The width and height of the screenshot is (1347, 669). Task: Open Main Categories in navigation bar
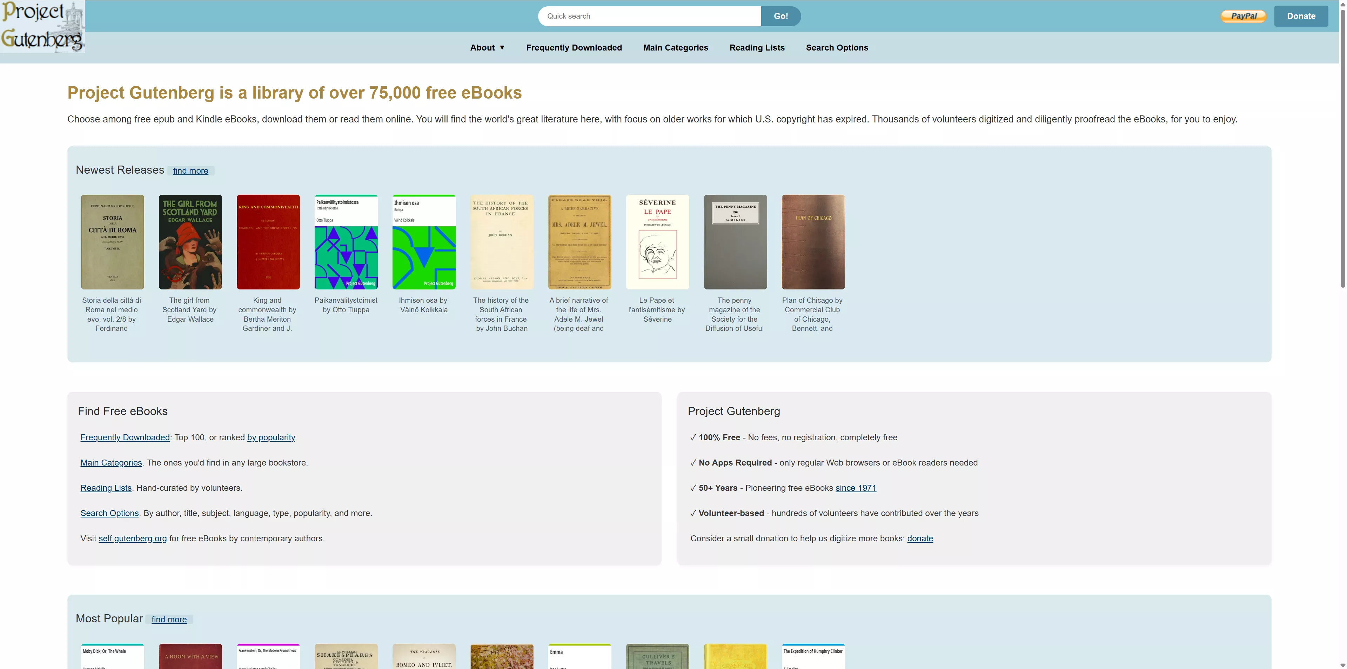pyautogui.click(x=675, y=48)
